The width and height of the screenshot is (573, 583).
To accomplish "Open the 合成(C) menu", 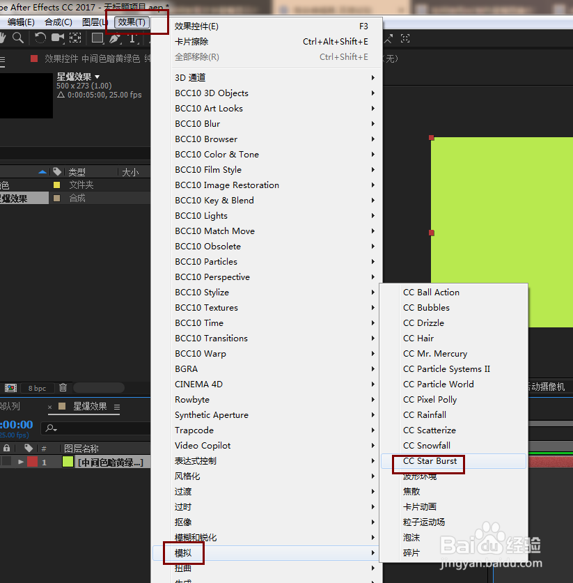I will [58, 22].
